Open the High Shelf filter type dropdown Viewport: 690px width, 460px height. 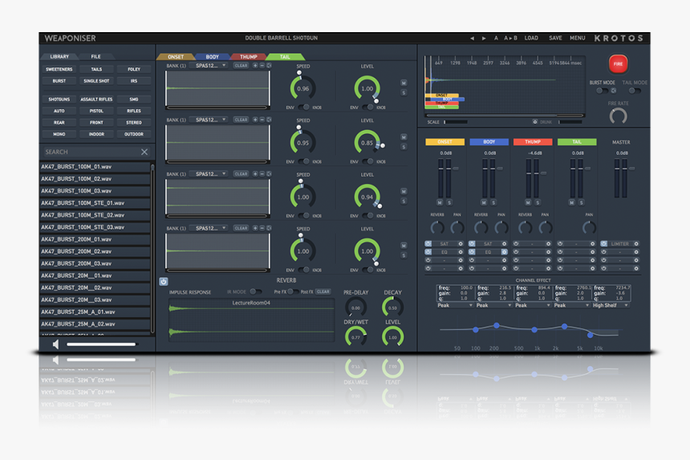[x=611, y=306]
